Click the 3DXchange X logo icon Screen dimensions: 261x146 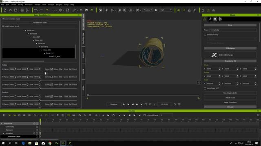pos(214,55)
